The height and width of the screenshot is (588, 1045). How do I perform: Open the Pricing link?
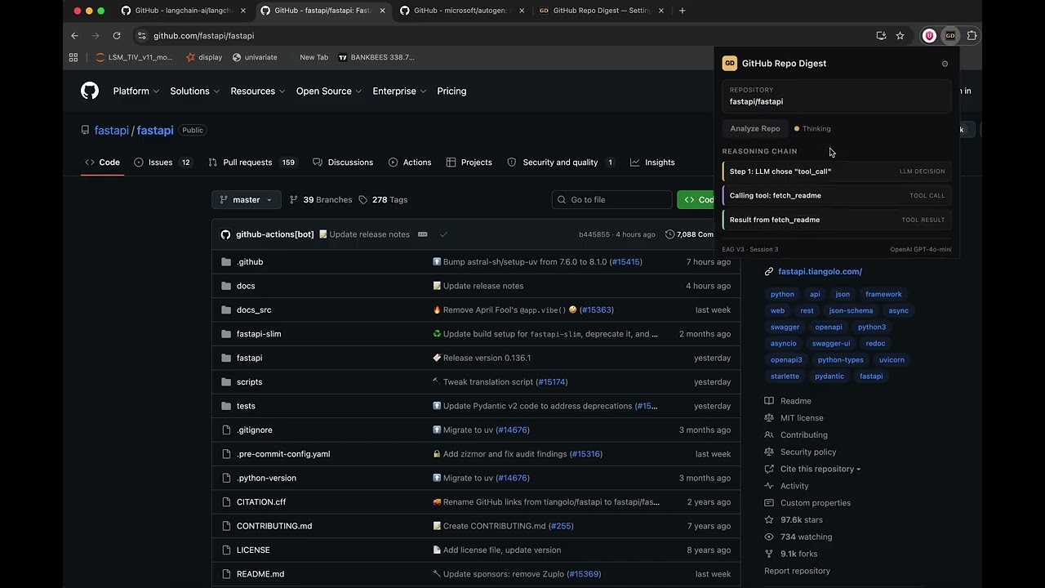(x=451, y=91)
